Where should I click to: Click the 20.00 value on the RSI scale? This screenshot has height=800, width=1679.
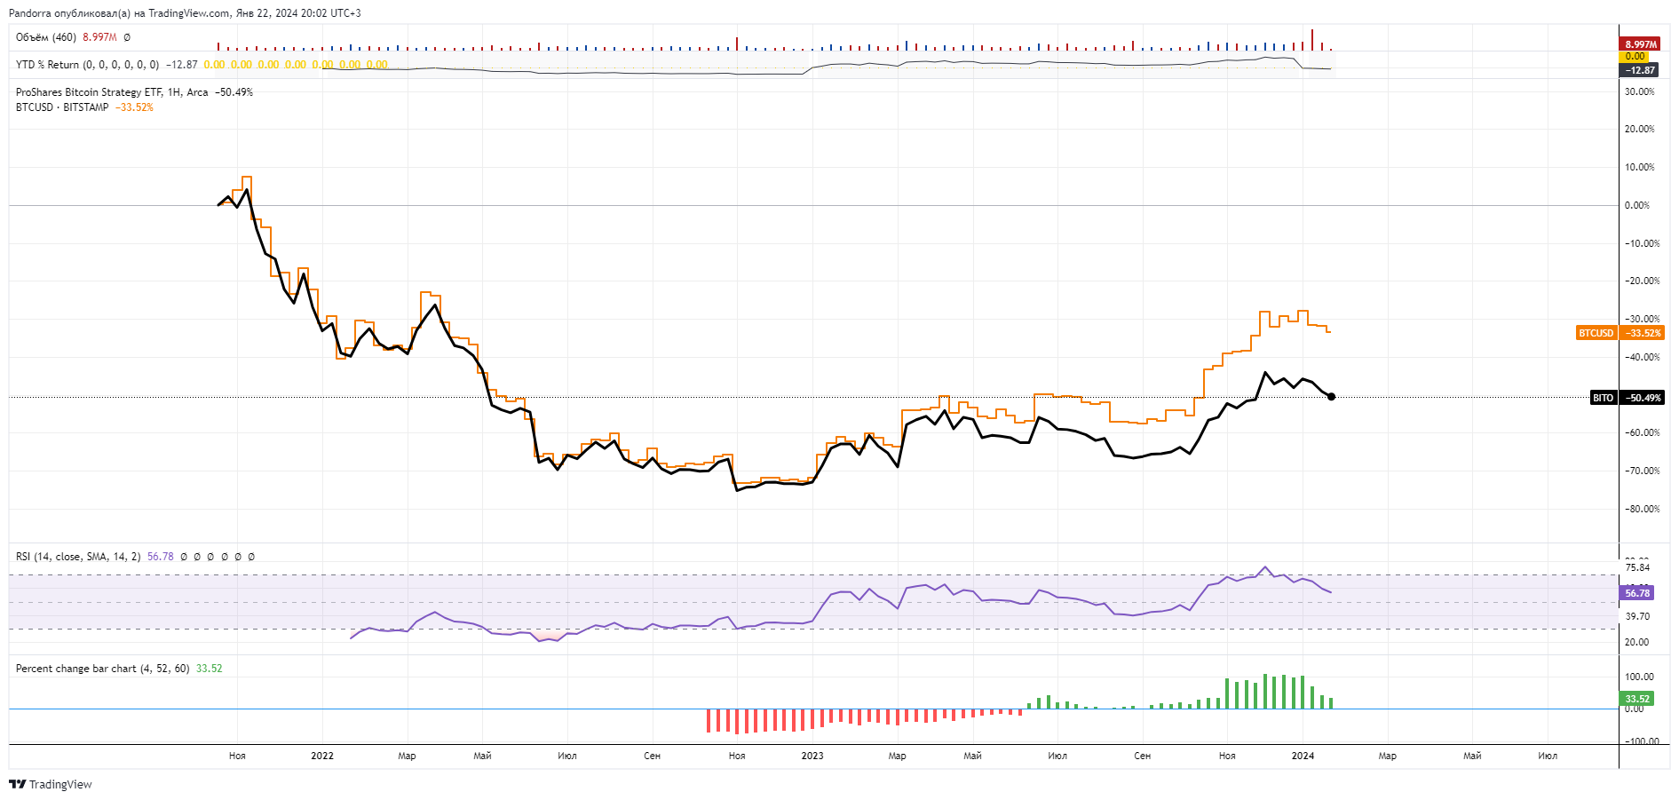[x=1637, y=642]
